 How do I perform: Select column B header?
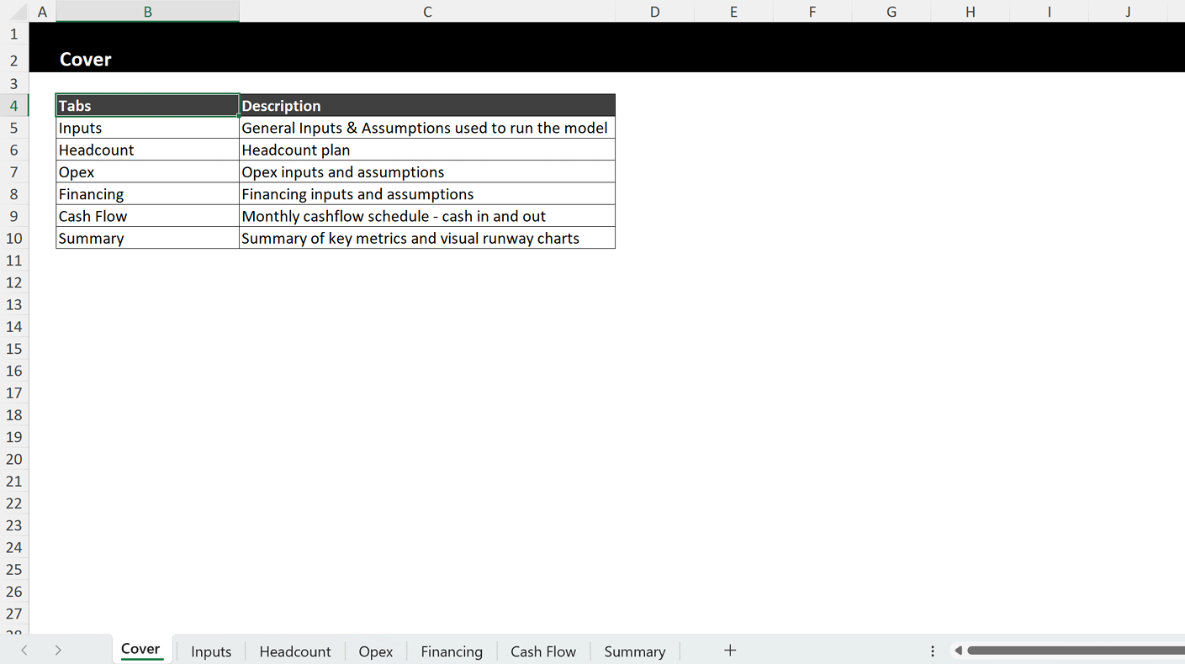pos(147,11)
